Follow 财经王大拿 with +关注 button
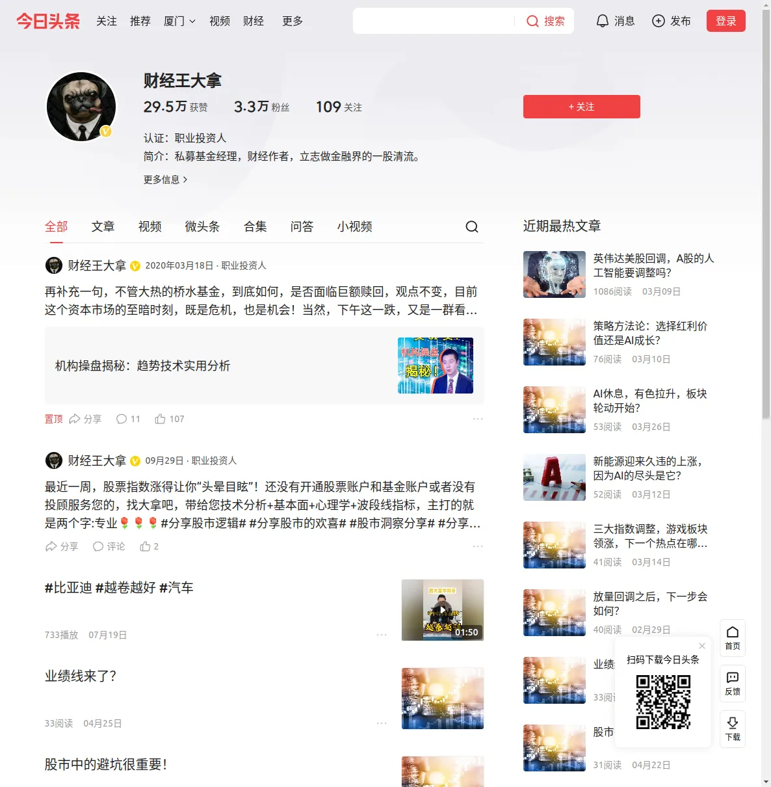The width and height of the screenshot is (771, 787). pyautogui.click(x=582, y=107)
